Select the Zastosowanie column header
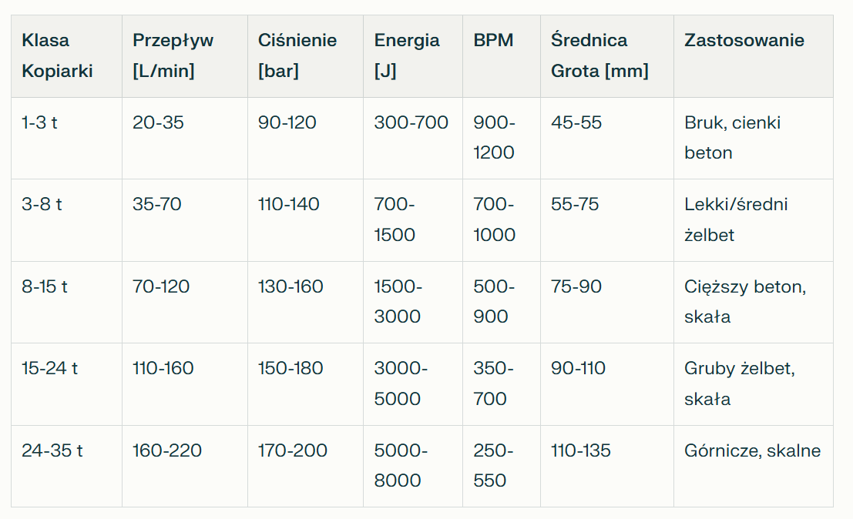Viewport: 853px width, 519px height. click(744, 41)
